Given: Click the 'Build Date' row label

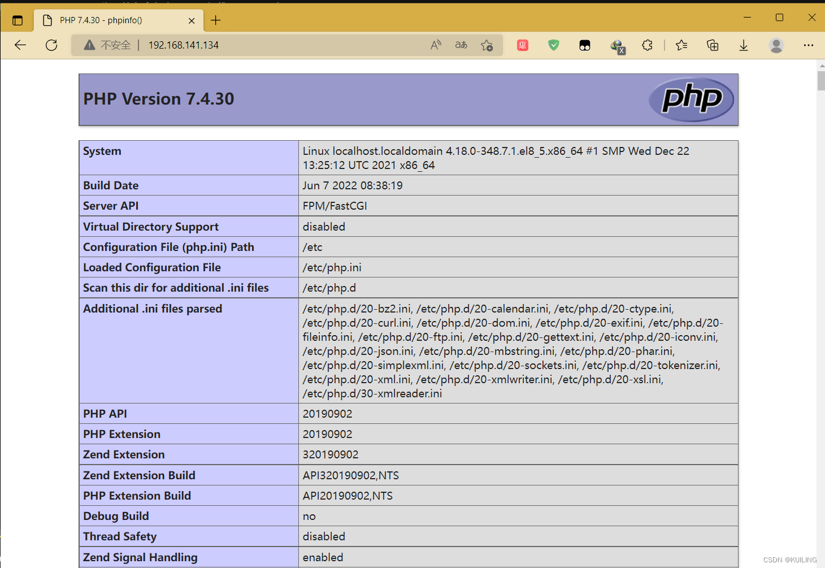Looking at the screenshot, I should point(111,185).
